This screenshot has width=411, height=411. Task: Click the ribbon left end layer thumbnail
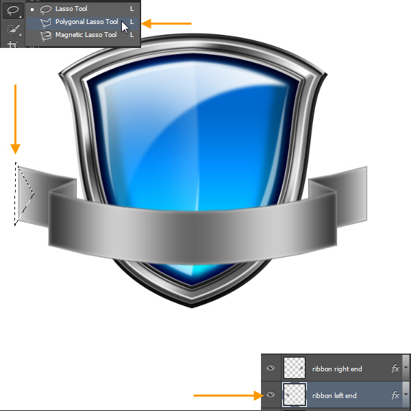coord(295,395)
